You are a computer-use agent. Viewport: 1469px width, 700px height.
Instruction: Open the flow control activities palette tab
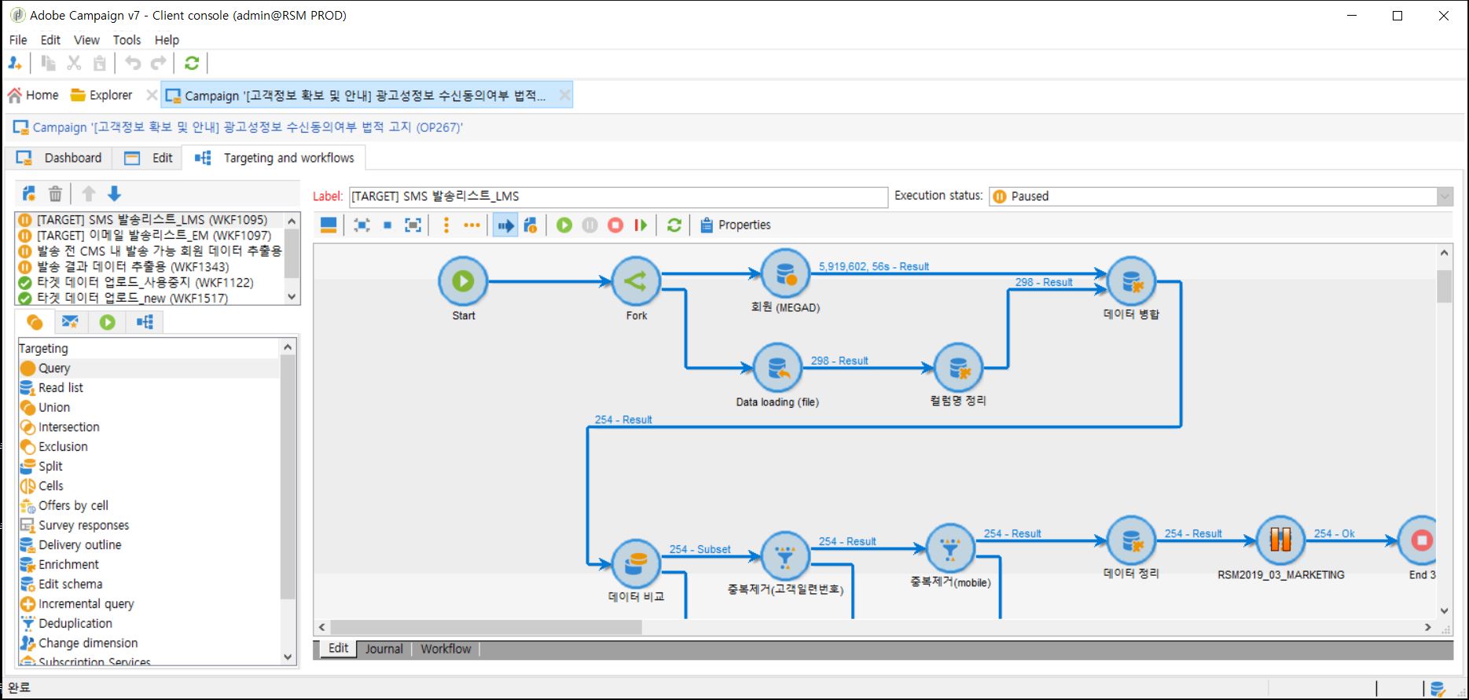point(108,322)
